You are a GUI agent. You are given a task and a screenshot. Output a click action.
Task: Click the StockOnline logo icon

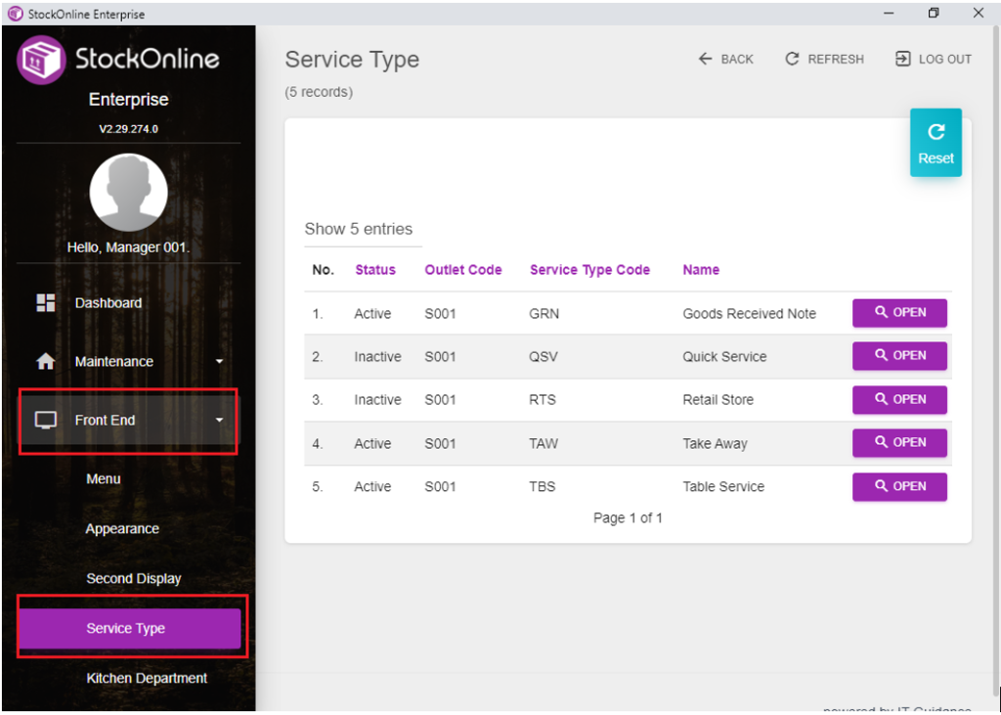point(41,60)
